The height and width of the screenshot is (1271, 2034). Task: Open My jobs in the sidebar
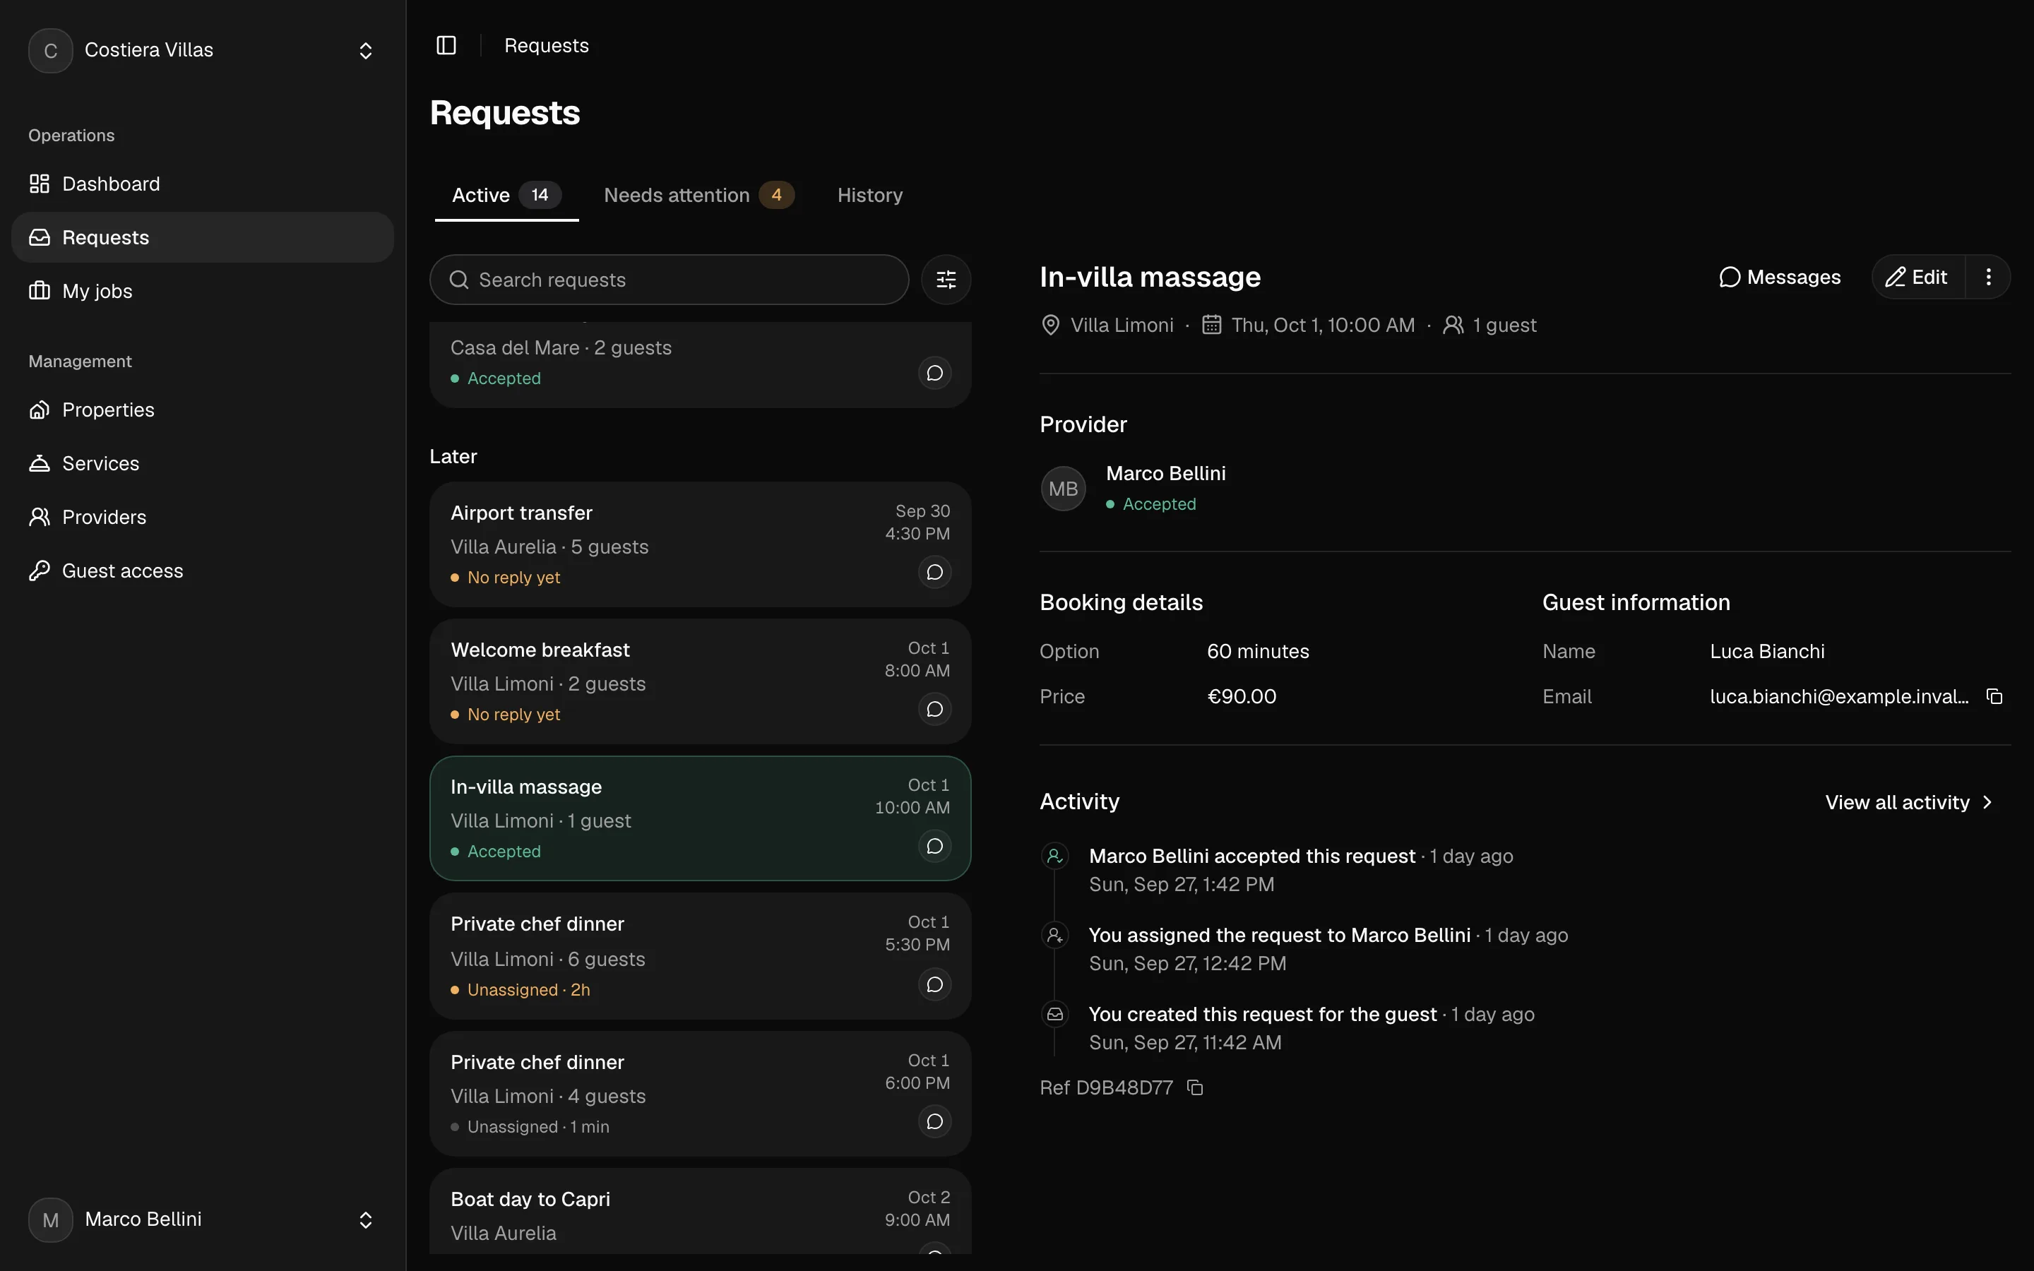[203, 291]
